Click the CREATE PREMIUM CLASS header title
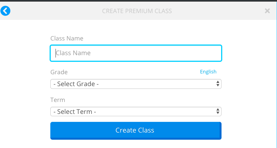Screen dimensions: 277x148 click(x=137, y=11)
